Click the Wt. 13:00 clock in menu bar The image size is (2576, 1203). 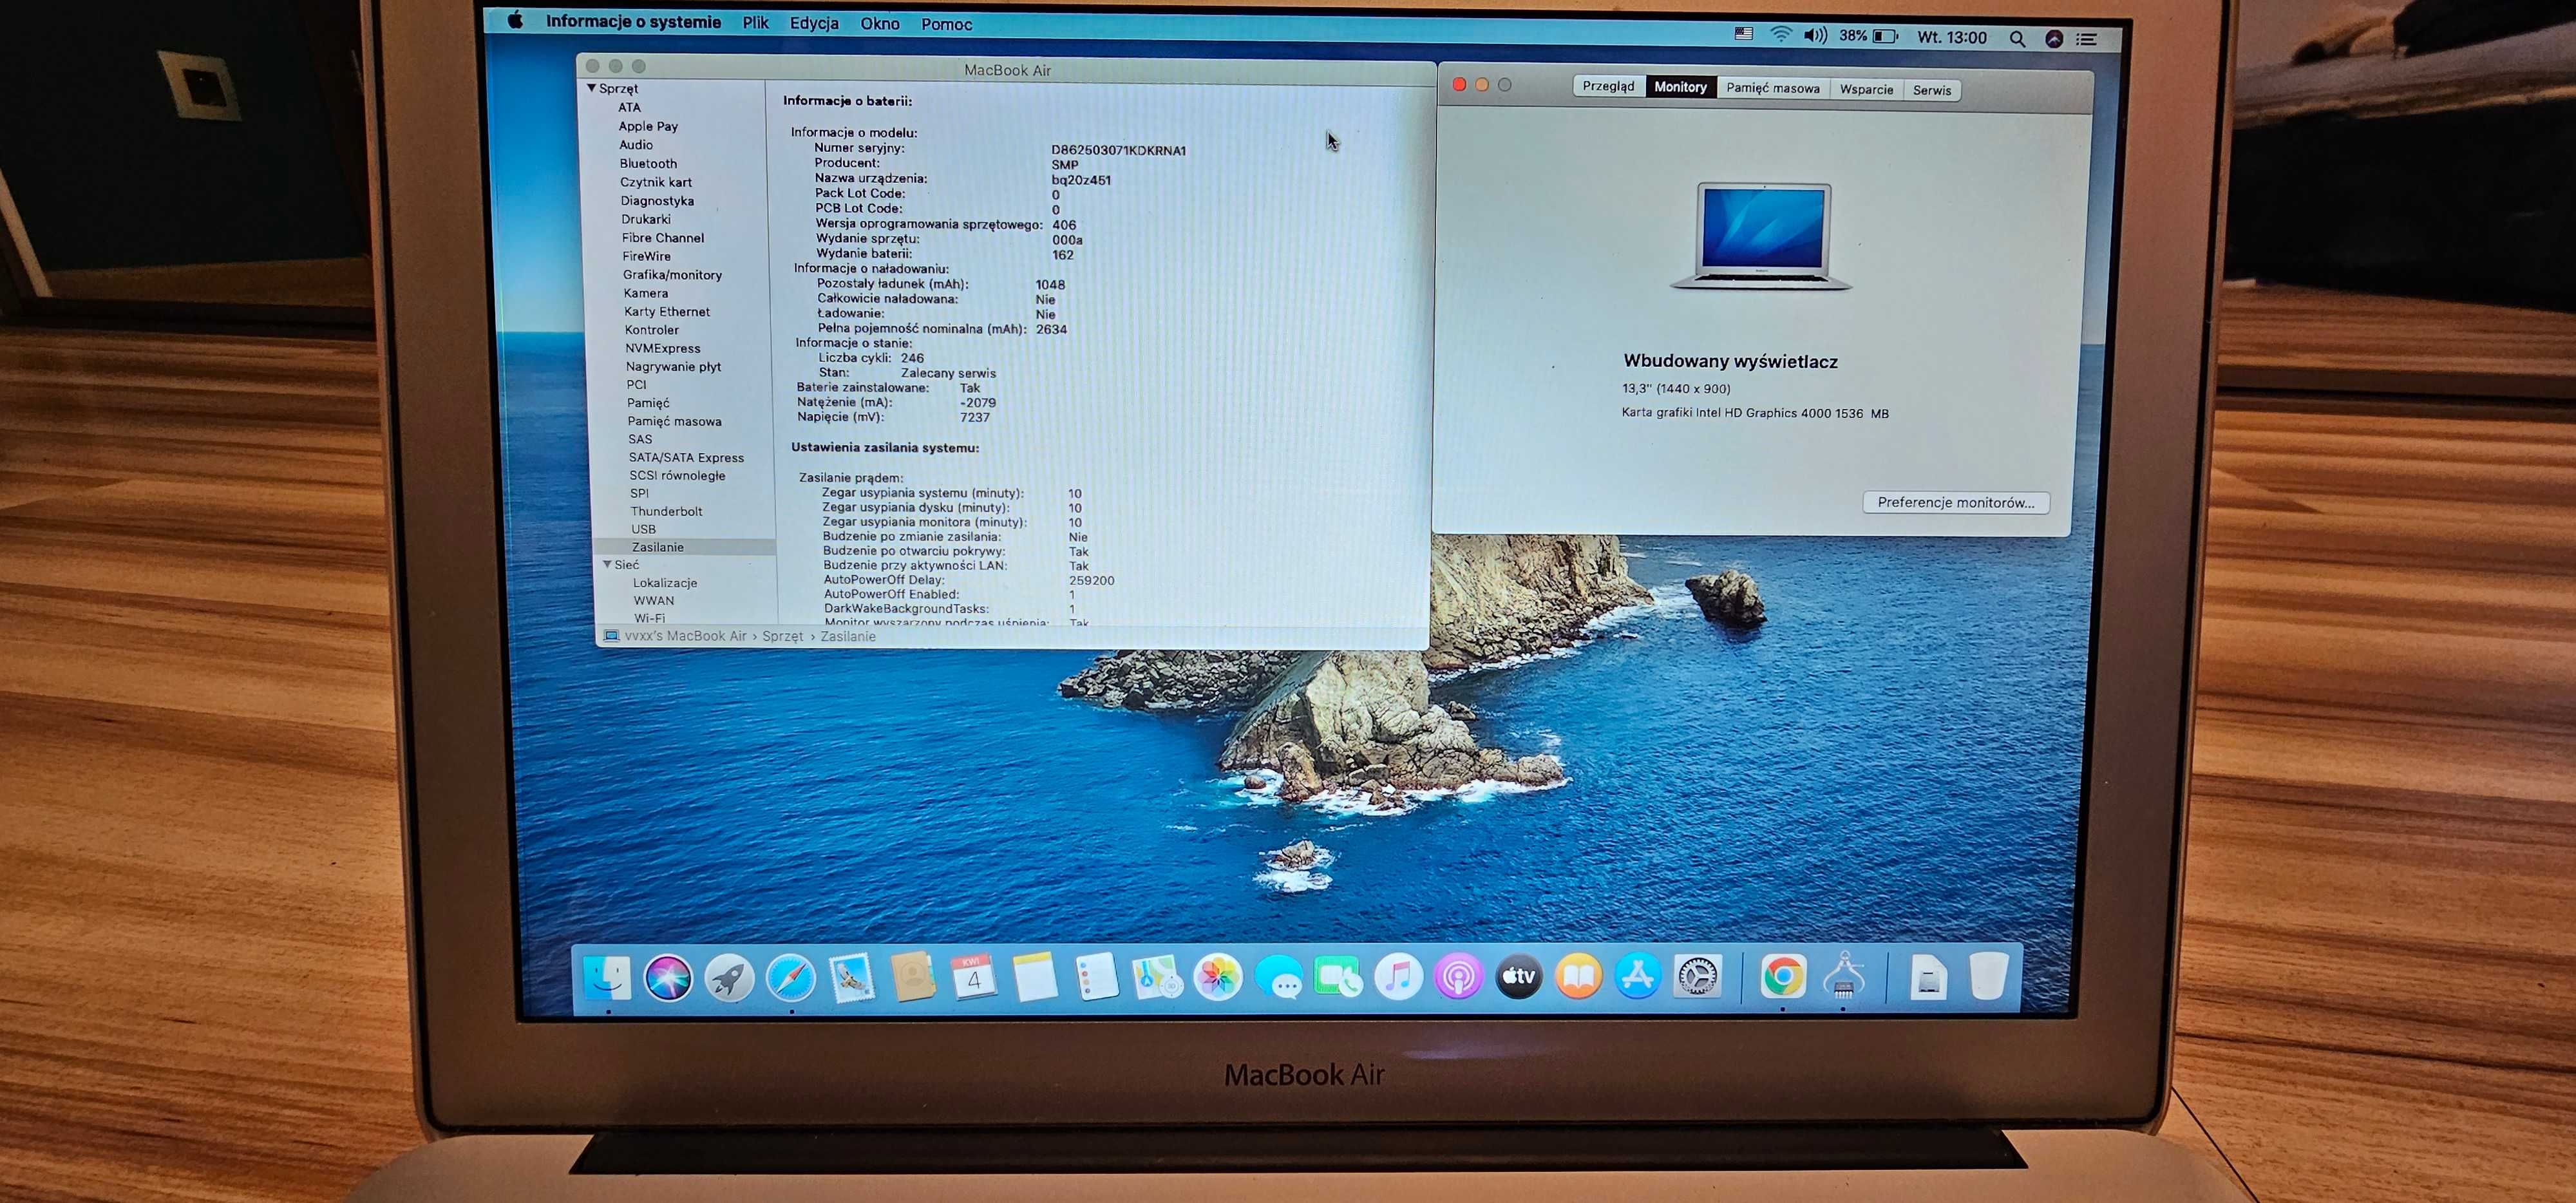click(1951, 37)
